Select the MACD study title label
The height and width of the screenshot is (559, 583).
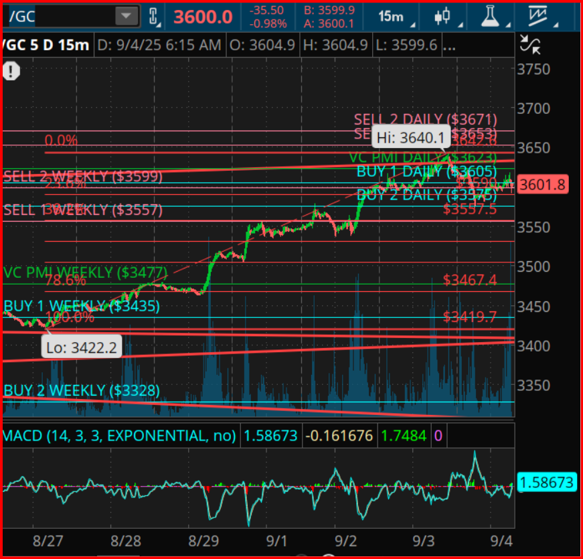[x=119, y=436]
